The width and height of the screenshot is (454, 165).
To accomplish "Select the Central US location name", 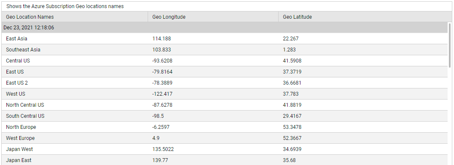I will coord(18,61).
